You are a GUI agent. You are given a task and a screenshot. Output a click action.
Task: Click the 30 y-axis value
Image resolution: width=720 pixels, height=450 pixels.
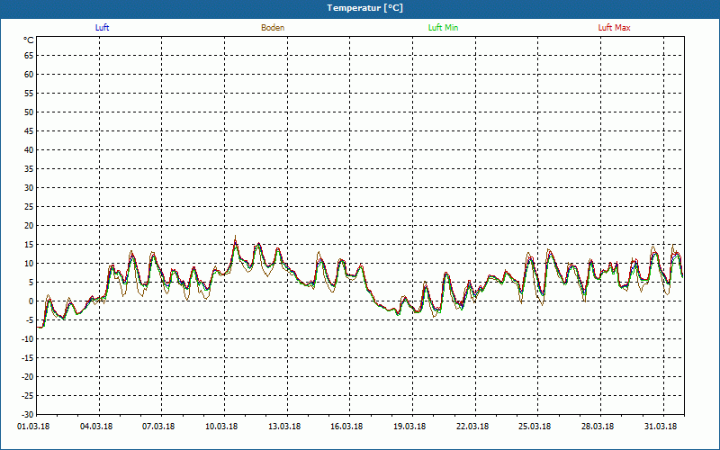[29, 188]
